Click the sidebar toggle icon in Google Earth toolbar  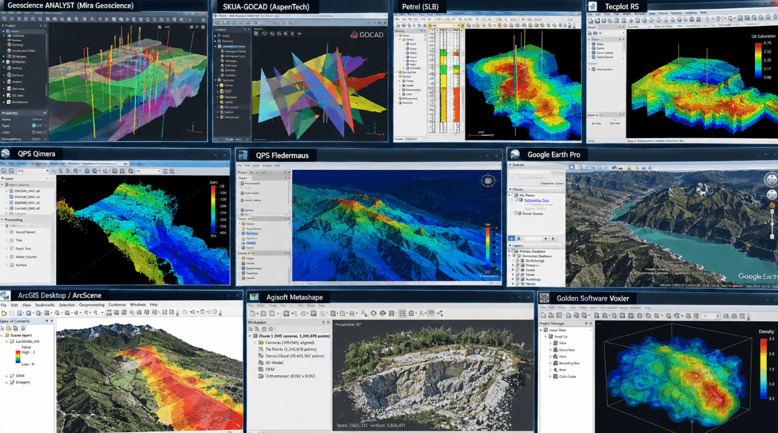click(572, 167)
